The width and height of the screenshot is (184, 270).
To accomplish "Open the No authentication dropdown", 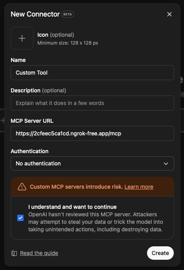I will [92, 163].
